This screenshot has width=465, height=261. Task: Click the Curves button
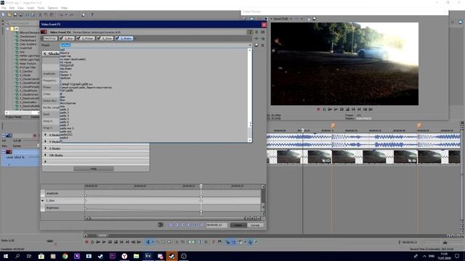[255, 225]
